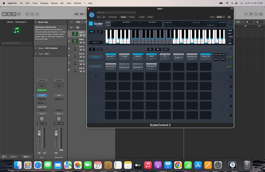The height and width of the screenshot is (172, 265).
Task: Open Scaler settings gear icon
Action: (230, 24)
